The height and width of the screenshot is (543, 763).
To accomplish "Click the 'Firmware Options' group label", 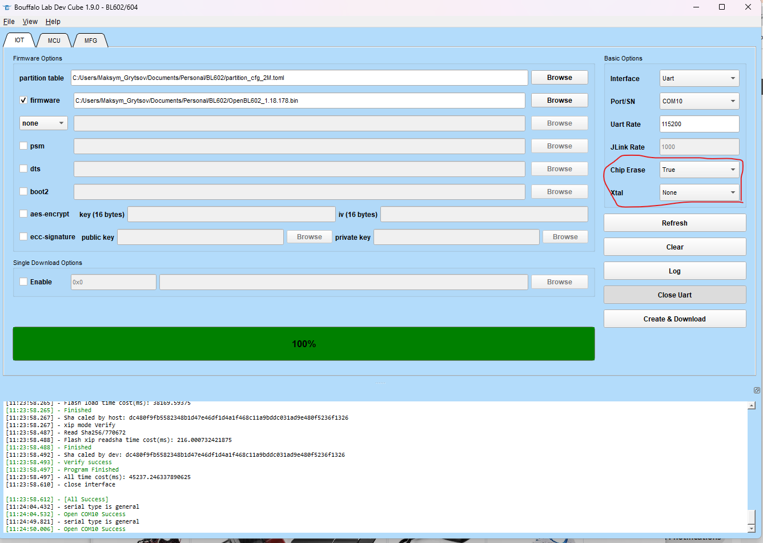I will [38, 58].
